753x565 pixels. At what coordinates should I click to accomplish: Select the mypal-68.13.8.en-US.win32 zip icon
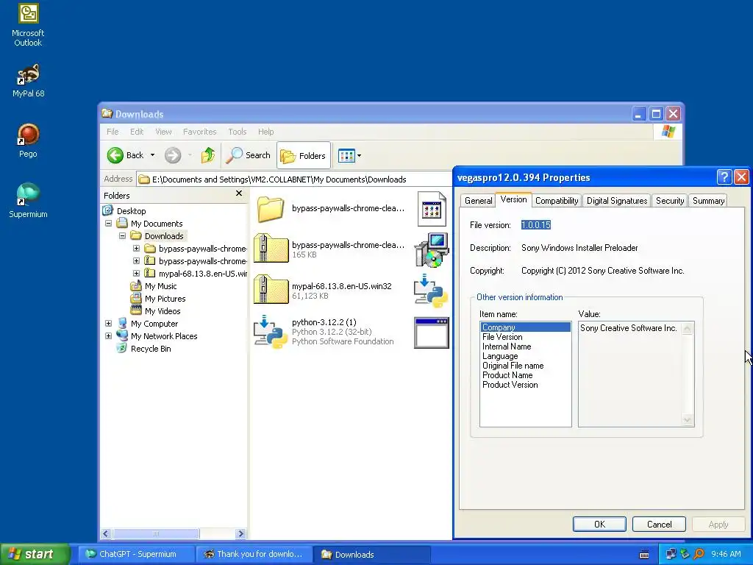[271, 289]
